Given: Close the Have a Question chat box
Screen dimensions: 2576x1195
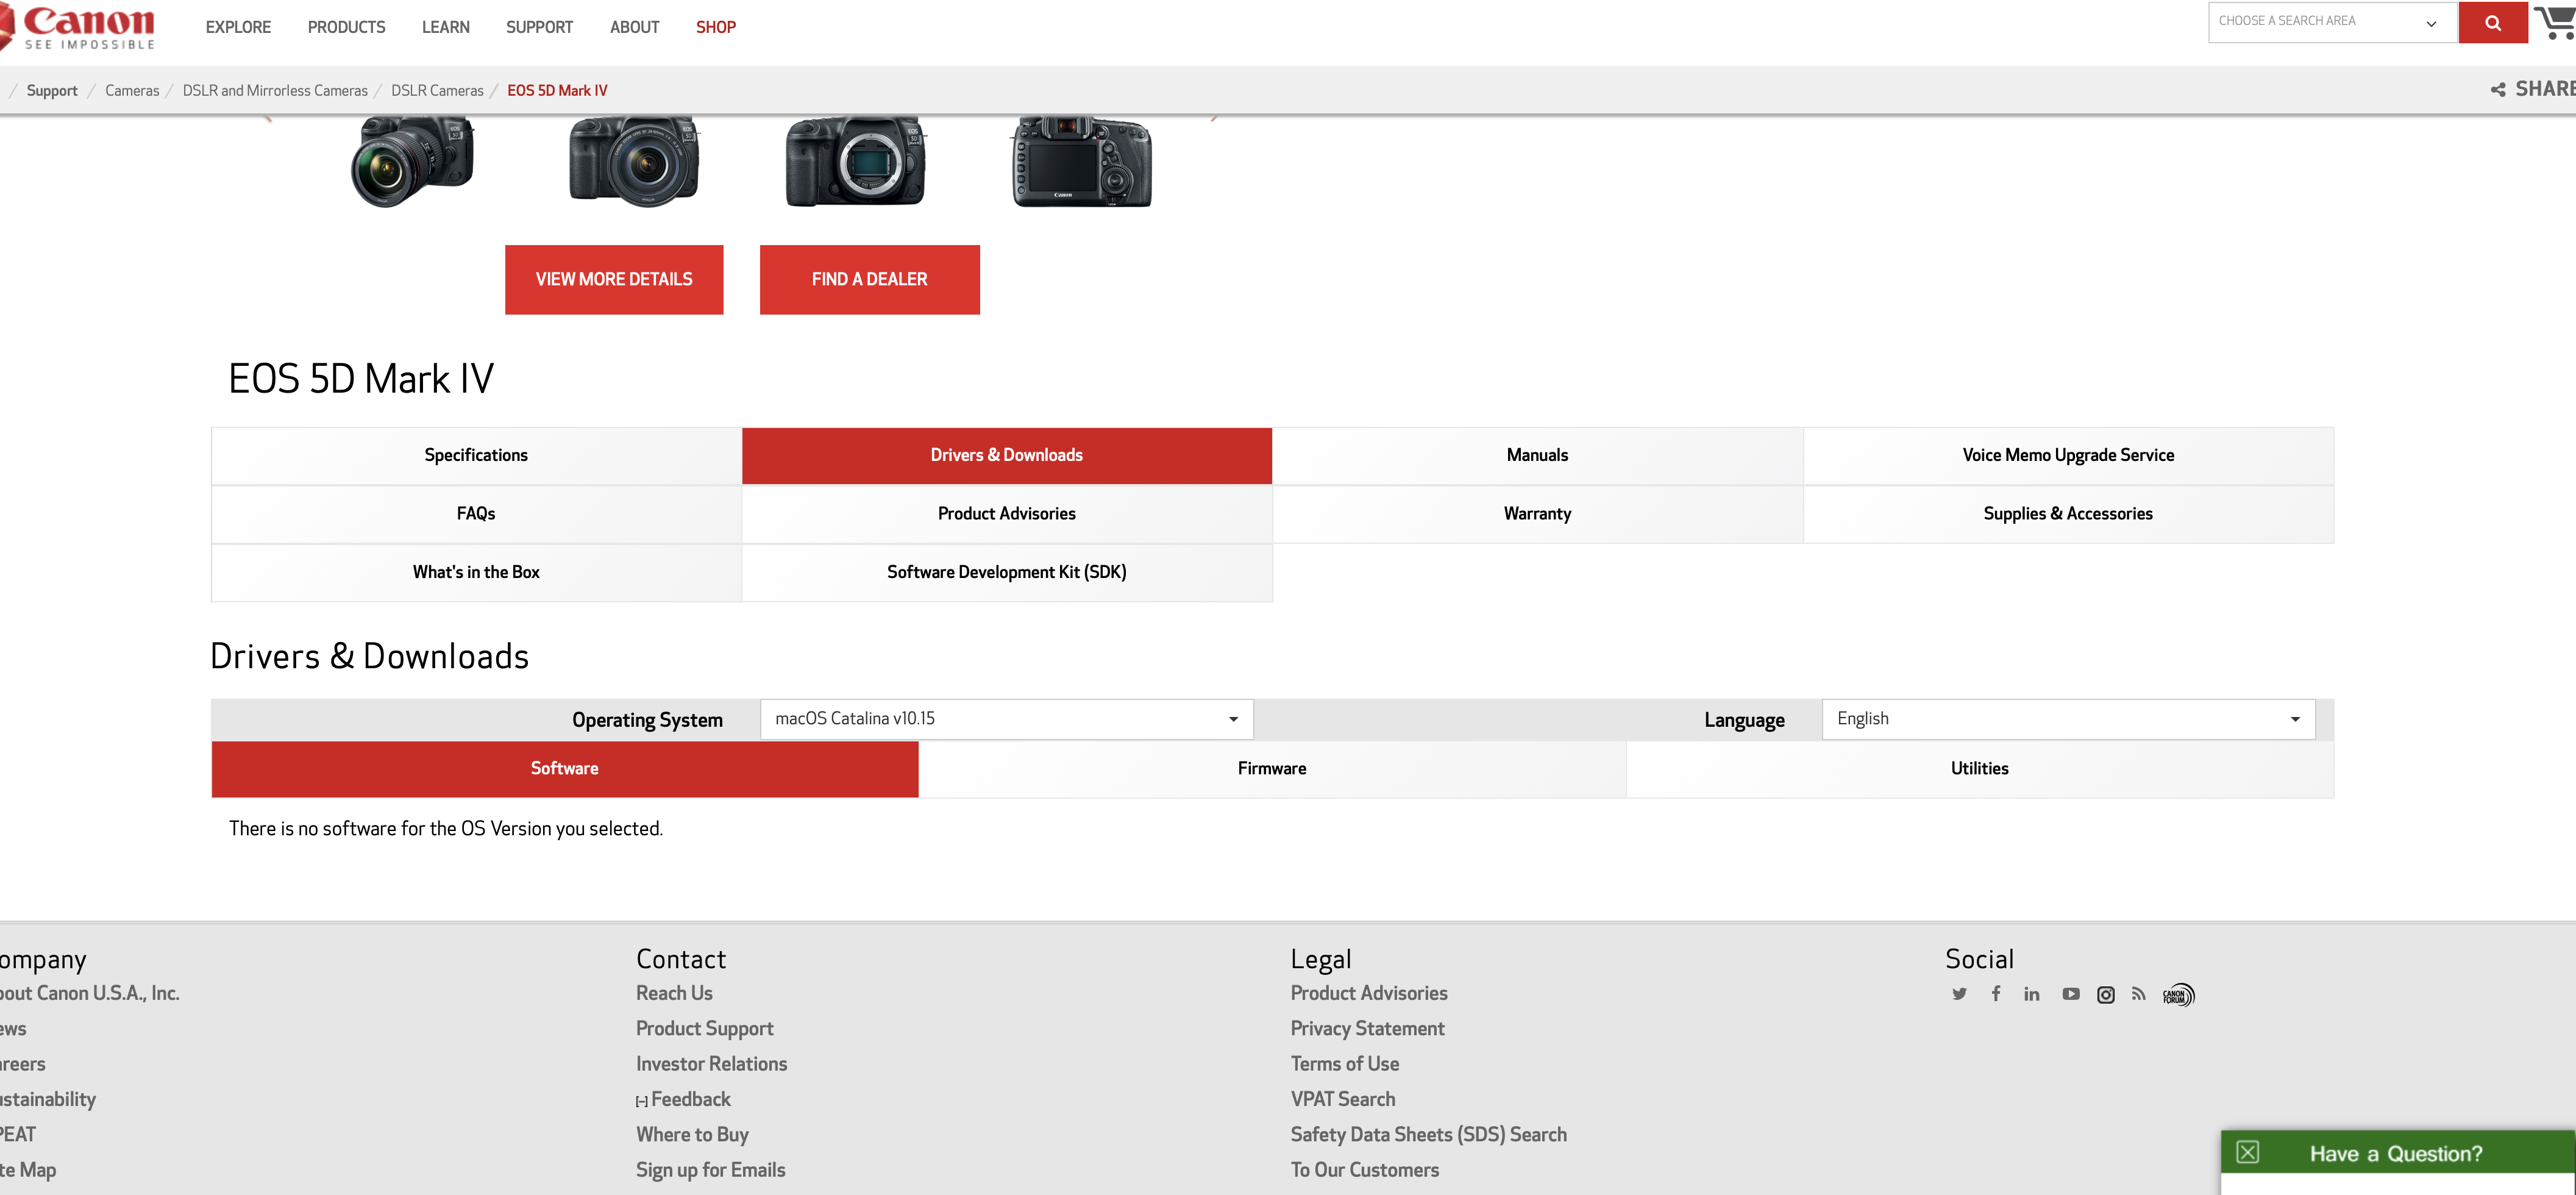Looking at the screenshot, I should click(2247, 1152).
